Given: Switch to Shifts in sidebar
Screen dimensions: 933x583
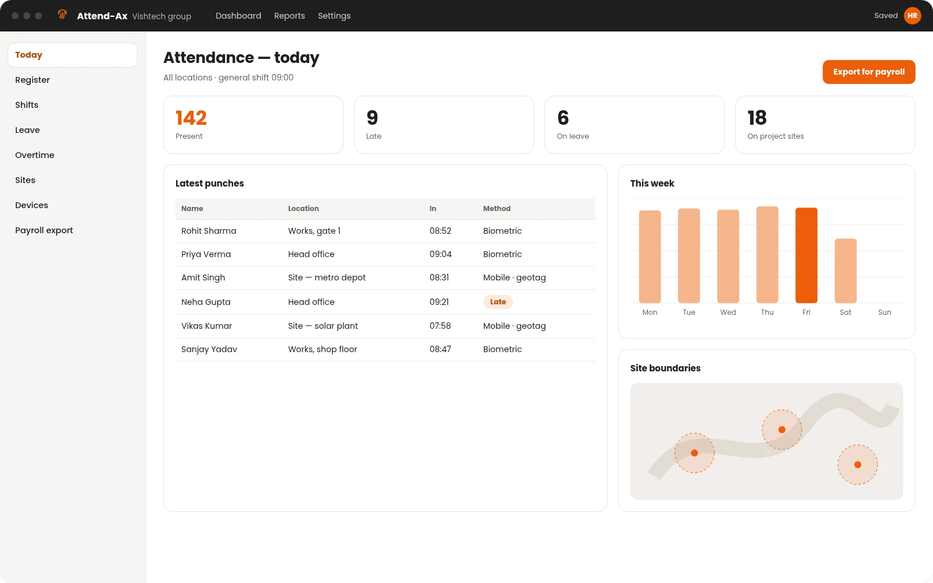Looking at the screenshot, I should [x=72, y=105].
